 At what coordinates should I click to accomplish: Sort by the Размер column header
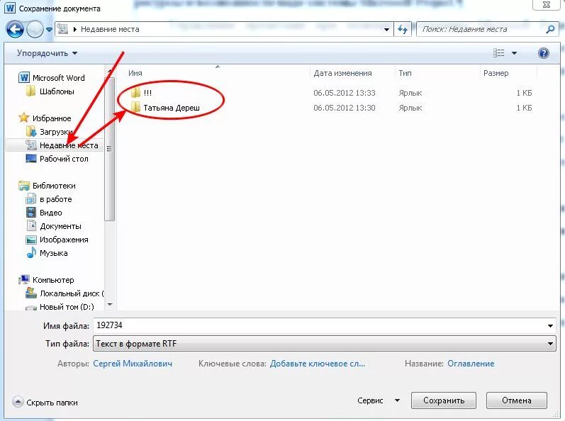click(496, 73)
